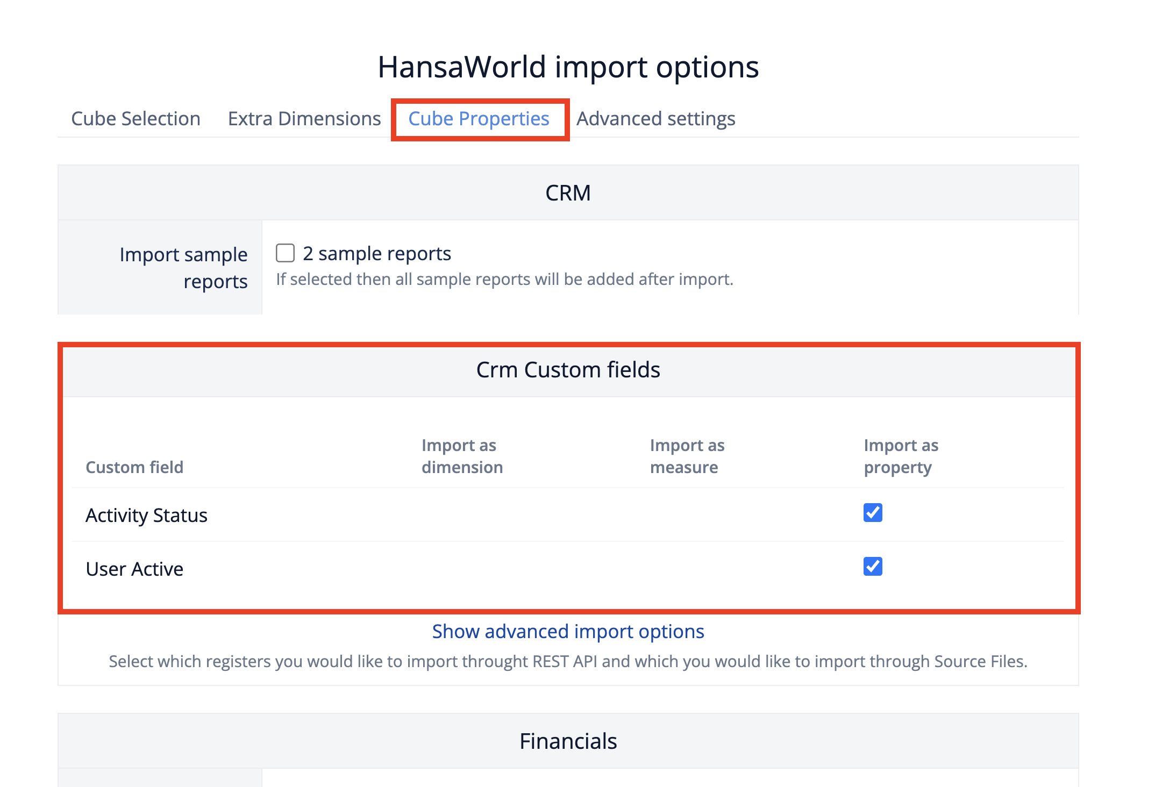Click the Crm Custom fields header
This screenshot has width=1155, height=787.
[568, 370]
